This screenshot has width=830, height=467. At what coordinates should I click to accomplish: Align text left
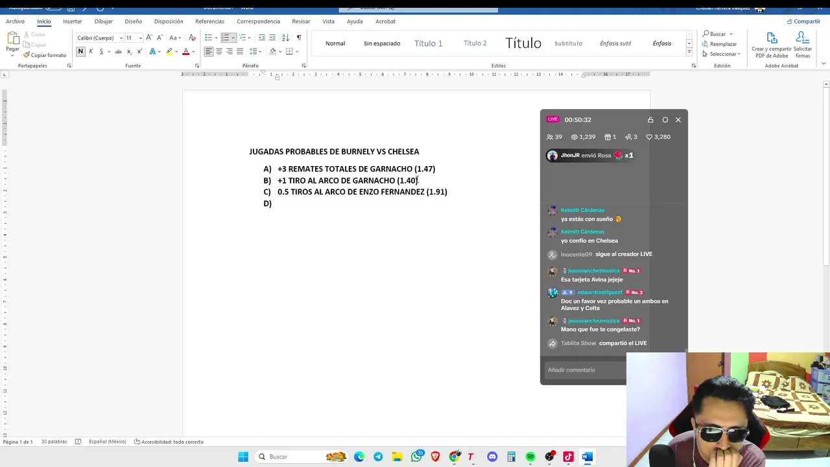(x=209, y=51)
